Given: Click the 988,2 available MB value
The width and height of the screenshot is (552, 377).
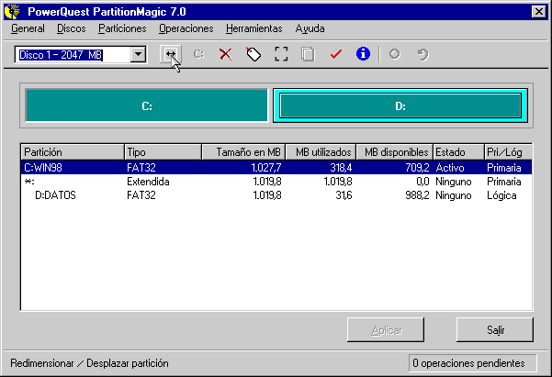Looking at the screenshot, I should pyautogui.click(x=417, y=195).
